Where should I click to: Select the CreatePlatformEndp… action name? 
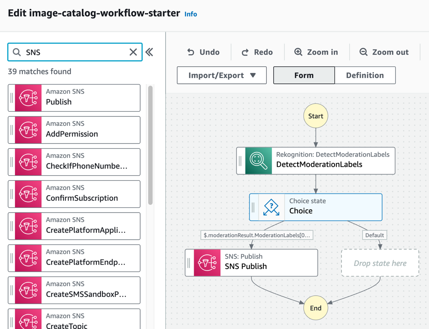86,262
